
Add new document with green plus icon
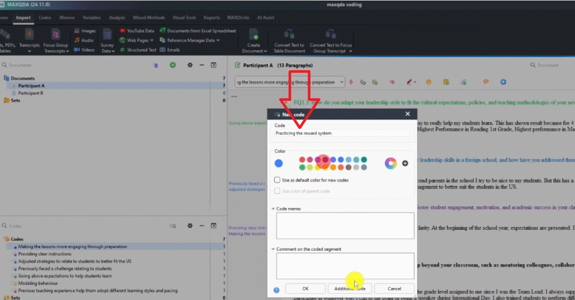point(173,66)
